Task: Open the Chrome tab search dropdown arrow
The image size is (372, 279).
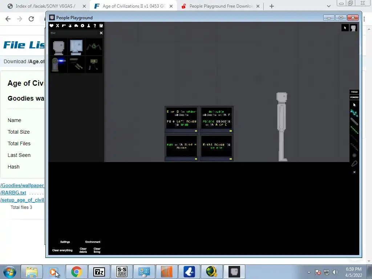Action: point(328,6)
